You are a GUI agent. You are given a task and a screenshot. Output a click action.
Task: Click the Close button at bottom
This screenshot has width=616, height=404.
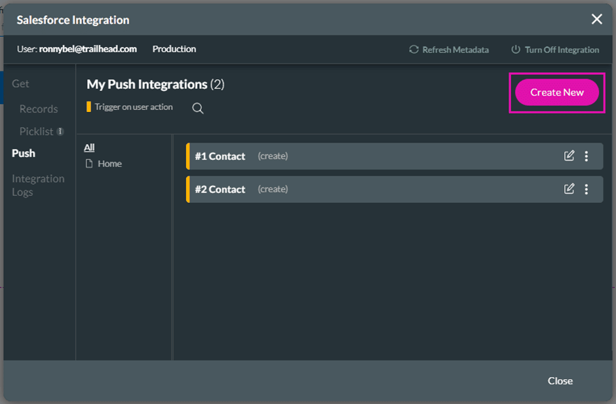tap(560, 381)
